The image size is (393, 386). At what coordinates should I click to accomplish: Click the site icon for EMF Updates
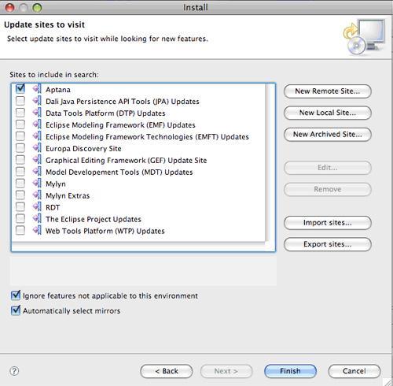[x=37, y=124]
